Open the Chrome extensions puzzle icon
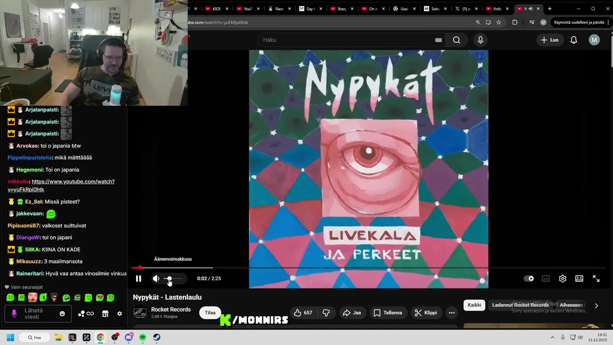Viewport: 613px width, 345px height. 515,23
